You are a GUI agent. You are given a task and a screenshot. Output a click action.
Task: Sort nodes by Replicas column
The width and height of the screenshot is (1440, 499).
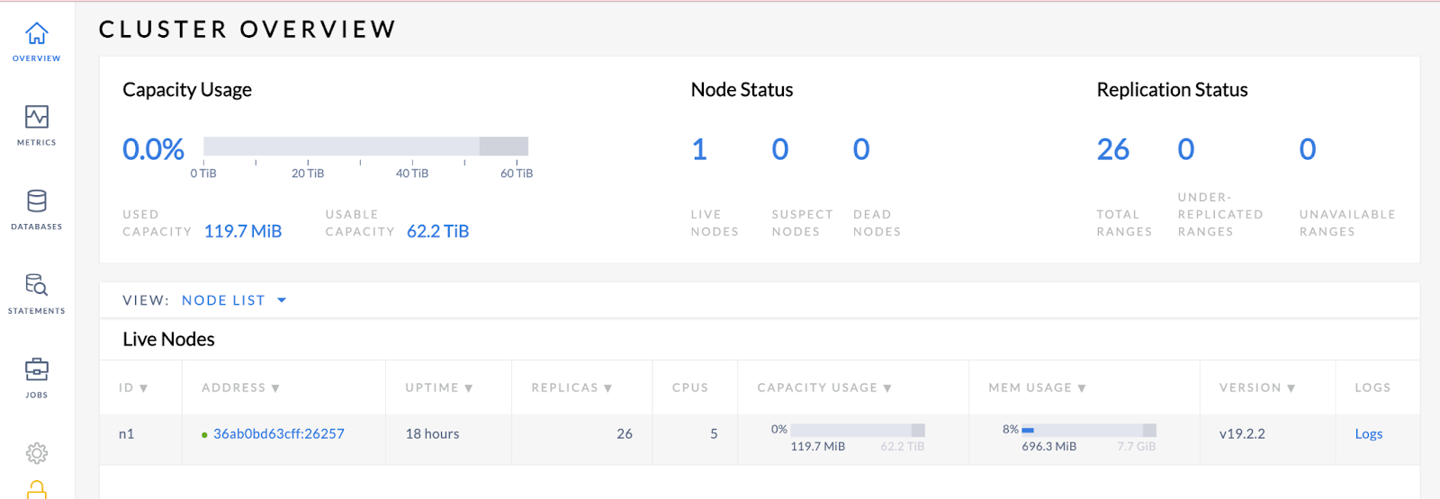[571, 388]
